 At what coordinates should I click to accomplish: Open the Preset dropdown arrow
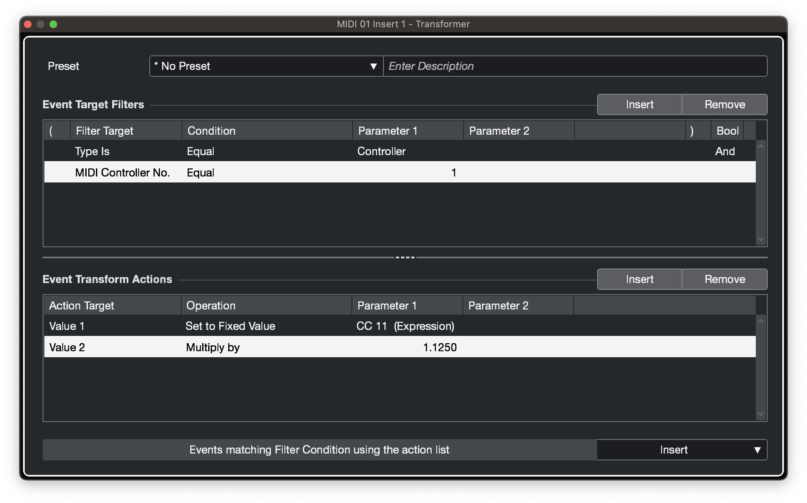(x=373, y=66)
